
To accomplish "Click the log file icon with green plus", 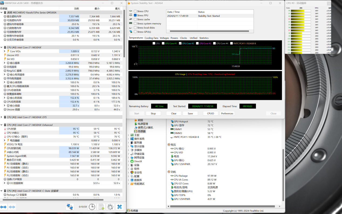I will click(x=101, y=207).
